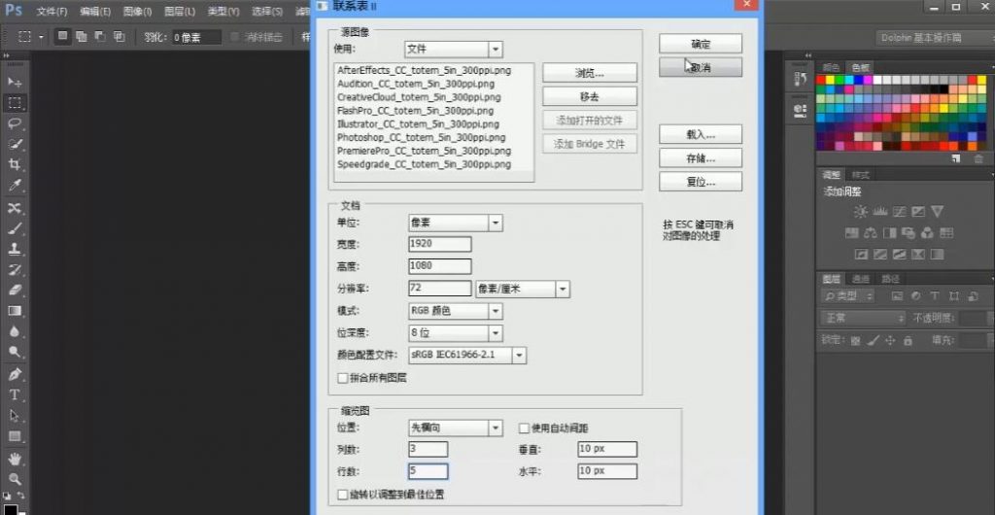Click the Add to selection mode icon
995x515 pixels.
[82, 37]
